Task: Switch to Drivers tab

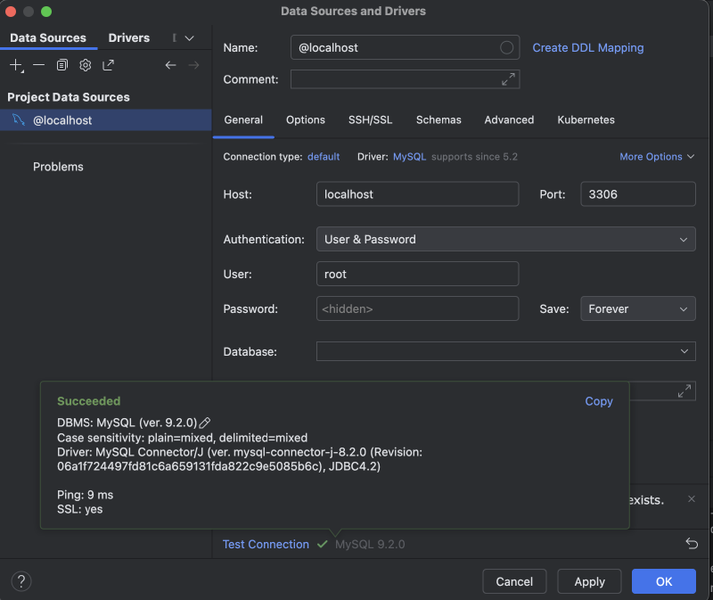Action: click(128, 37)
